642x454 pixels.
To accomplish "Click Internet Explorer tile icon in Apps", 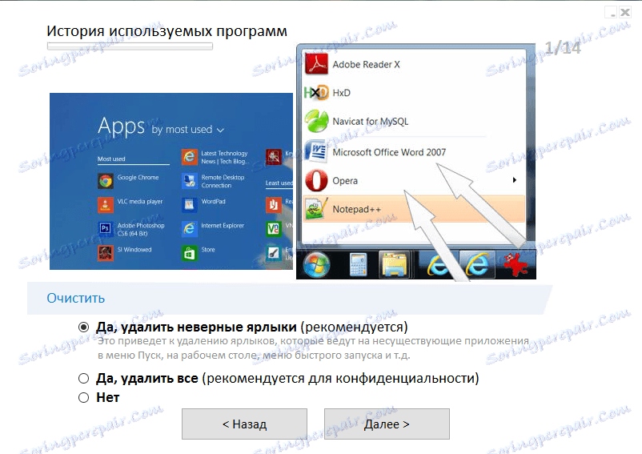I will tap(189, 229).
